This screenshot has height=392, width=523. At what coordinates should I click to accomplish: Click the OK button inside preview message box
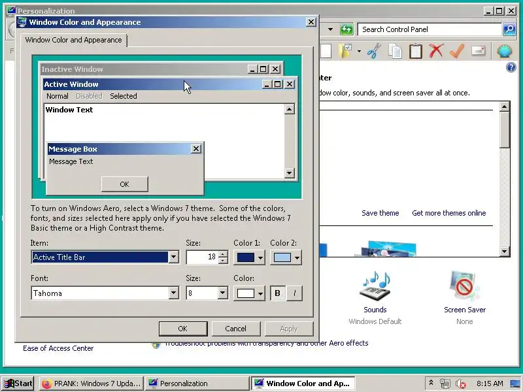tap(124, 184)
